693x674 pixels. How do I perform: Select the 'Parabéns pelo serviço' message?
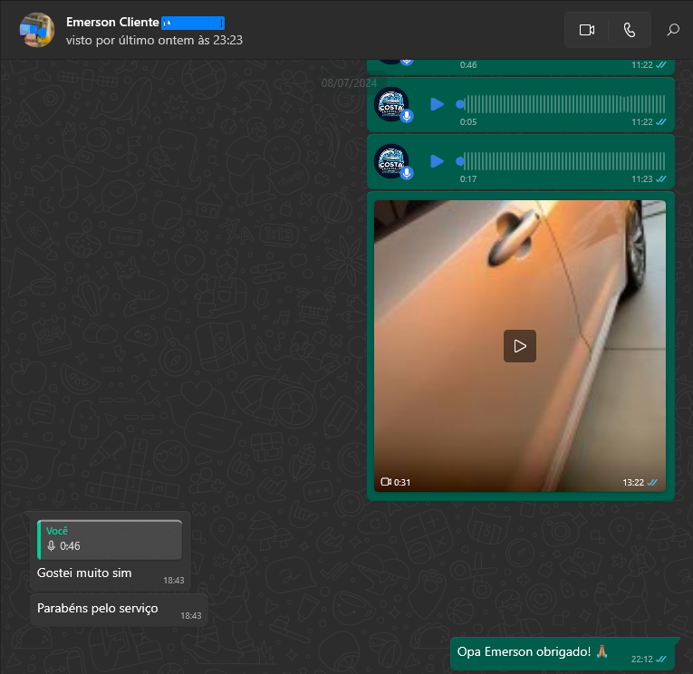(98, 608)
